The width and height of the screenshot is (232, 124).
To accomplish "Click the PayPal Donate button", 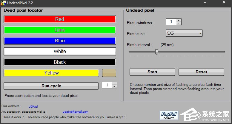I will pos(169,115).
